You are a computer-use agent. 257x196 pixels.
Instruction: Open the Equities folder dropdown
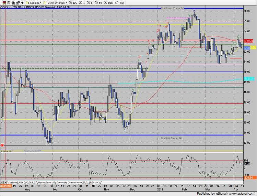coord(34,3)
